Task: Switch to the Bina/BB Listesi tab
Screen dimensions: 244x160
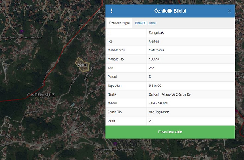Action: point(145,23)
